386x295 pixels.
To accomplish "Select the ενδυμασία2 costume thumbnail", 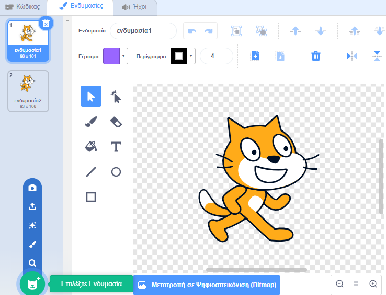I will click(x=28, y=91).
